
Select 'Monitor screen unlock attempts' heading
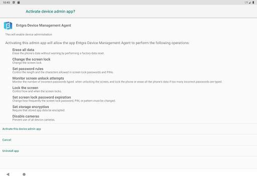click(38, 78)
